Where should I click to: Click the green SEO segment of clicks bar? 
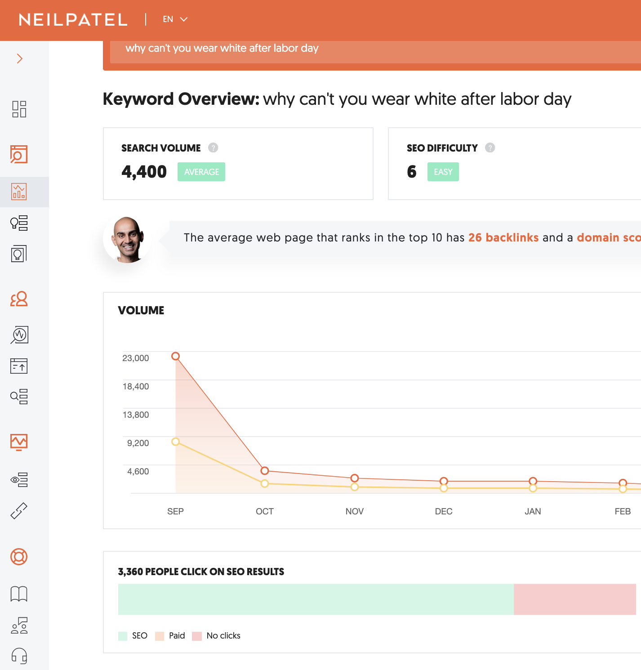click(316, 599)
